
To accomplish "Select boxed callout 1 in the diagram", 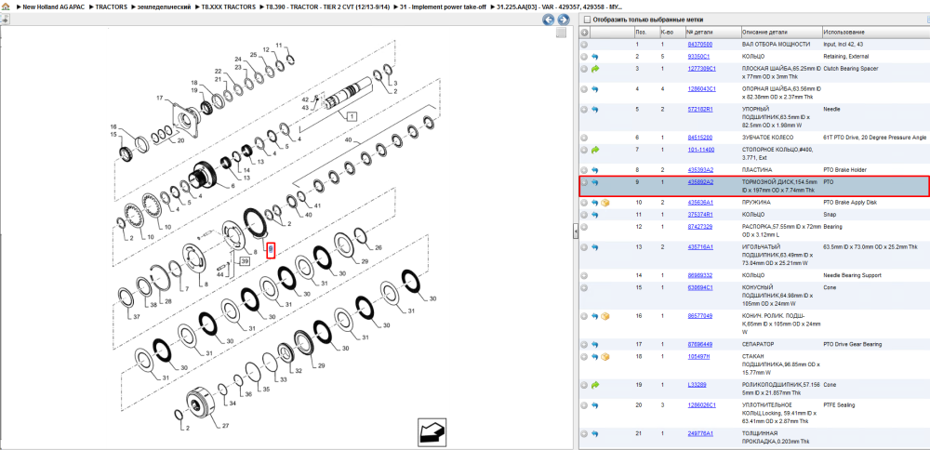I will [x=352, y=116].
